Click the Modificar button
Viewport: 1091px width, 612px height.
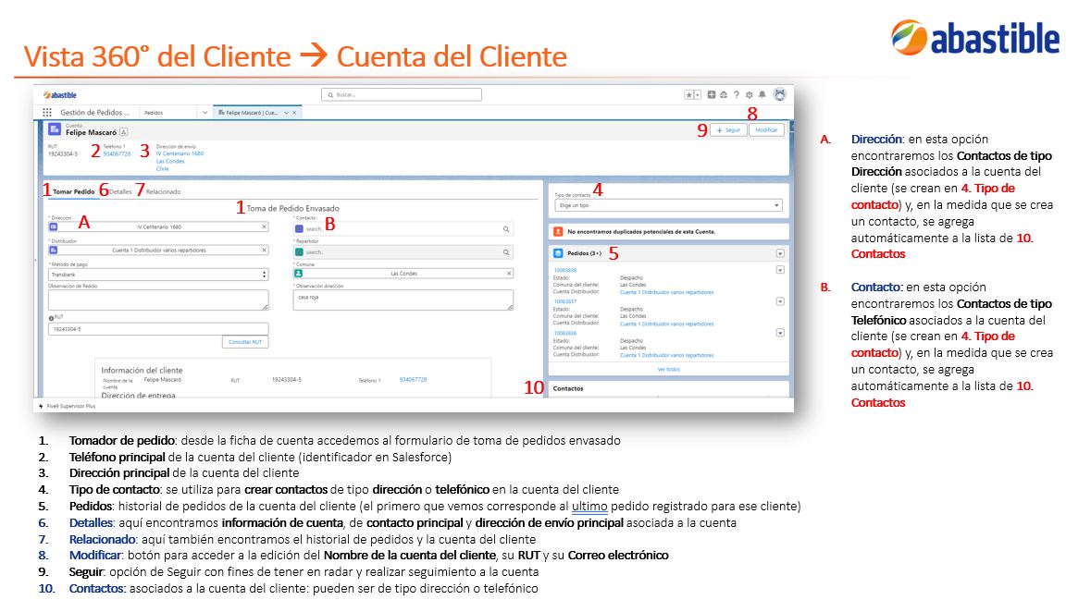766,130
